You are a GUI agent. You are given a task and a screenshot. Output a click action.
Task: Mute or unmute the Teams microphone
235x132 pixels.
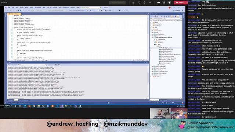click(164, 3)
